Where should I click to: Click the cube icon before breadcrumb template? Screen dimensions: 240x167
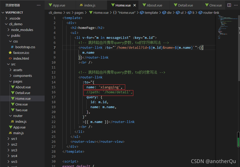point(142,13)
